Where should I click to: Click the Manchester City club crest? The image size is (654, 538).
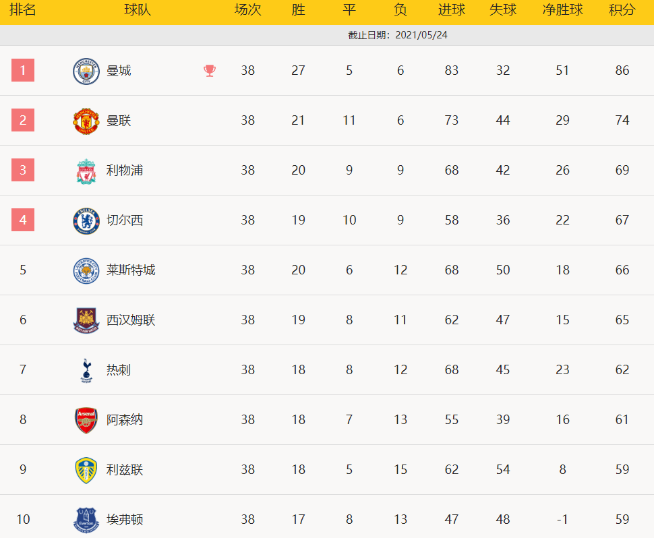pos(86,71)
